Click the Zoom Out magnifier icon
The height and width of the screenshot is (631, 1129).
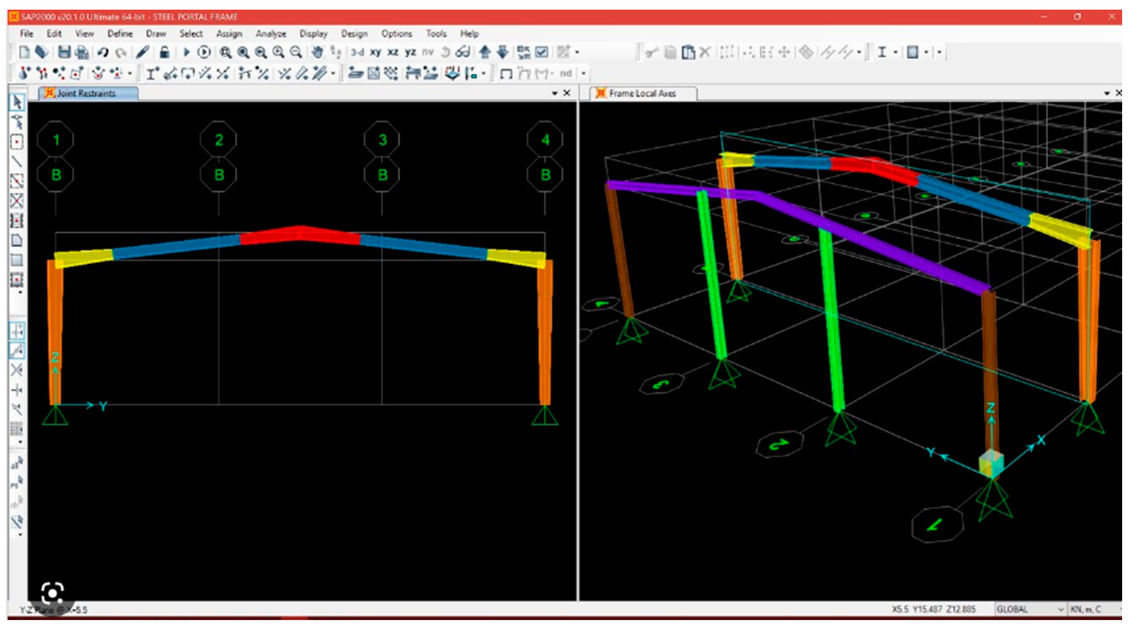(x=296, y=52)
